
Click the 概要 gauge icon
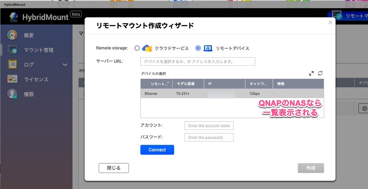click(x=12, y=35)
